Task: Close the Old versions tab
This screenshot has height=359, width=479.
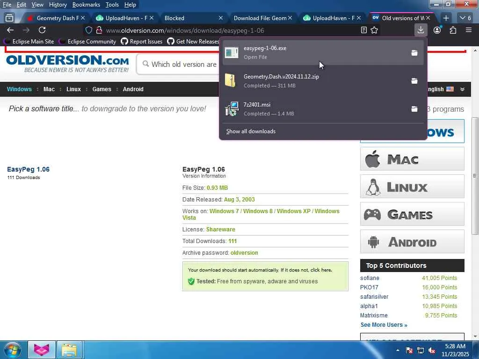Action: (x=428, y=18)
